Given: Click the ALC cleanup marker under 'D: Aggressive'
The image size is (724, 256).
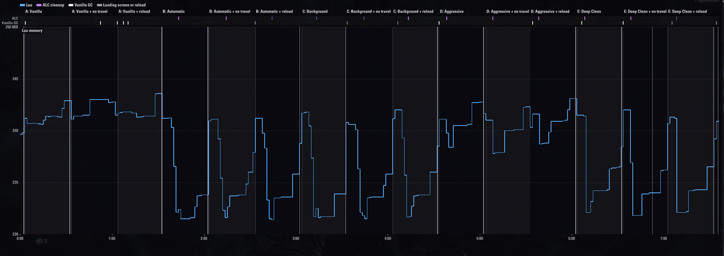Looking at the screenshot, I should click(447, 19).
